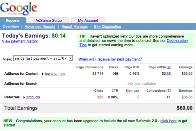Open the My Account tab
196x131 pixels.
tap(88, 21)
